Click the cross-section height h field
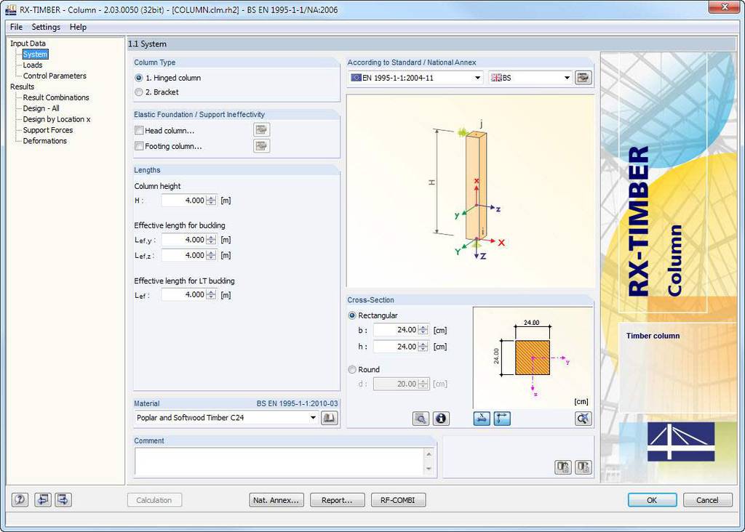Image resolution: width=745 pixels, height=532 pixels. [x=395, y=347]
